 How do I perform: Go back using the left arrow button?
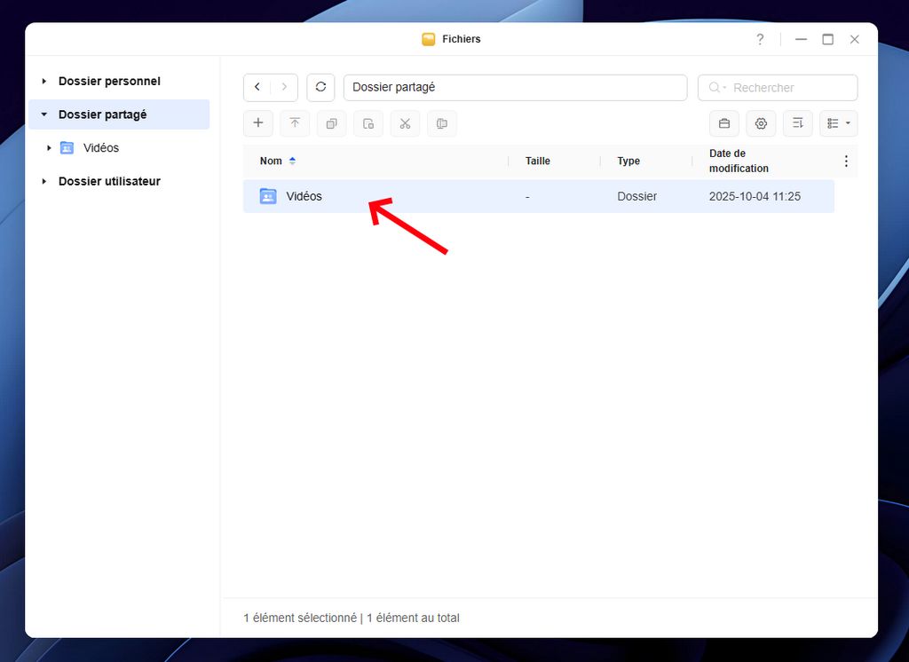tap(257, 87)
